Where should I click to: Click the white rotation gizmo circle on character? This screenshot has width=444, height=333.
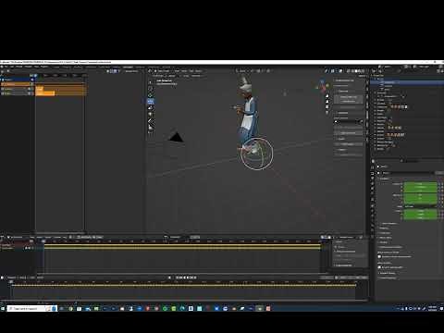(257, 154)
